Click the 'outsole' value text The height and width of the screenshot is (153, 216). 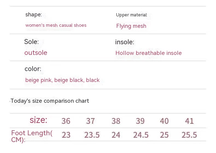(x=36, y=53)
